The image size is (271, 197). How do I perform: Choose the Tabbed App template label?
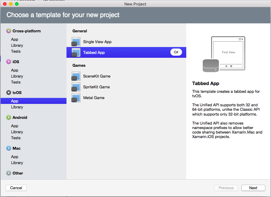point(94,52)
